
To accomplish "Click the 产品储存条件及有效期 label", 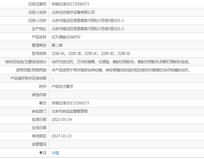I will (28, 78).
